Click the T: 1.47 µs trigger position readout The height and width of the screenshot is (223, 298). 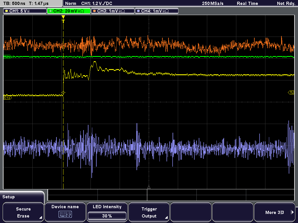click(x=39, y=3)
